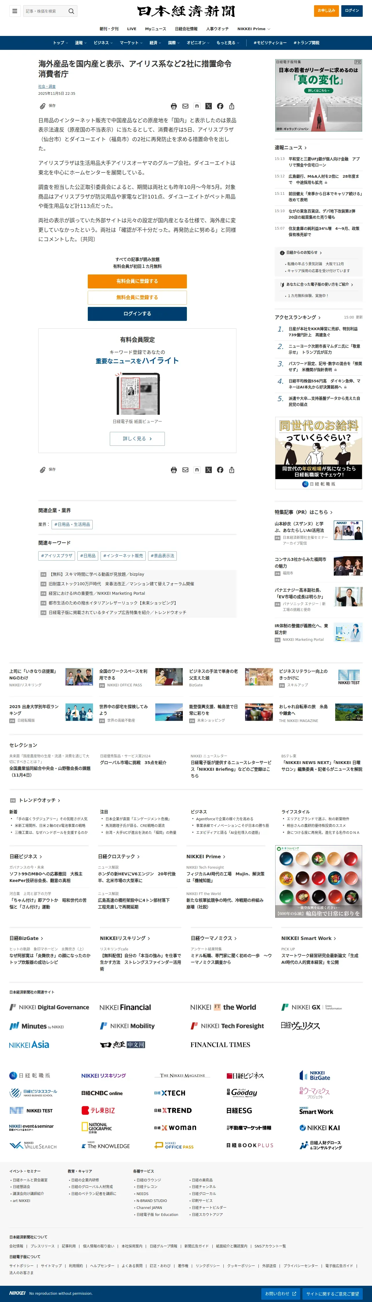Expand the トップ navigation dropdown
The width and height of the screenshot is (372, 1302).
click(61, 43)
